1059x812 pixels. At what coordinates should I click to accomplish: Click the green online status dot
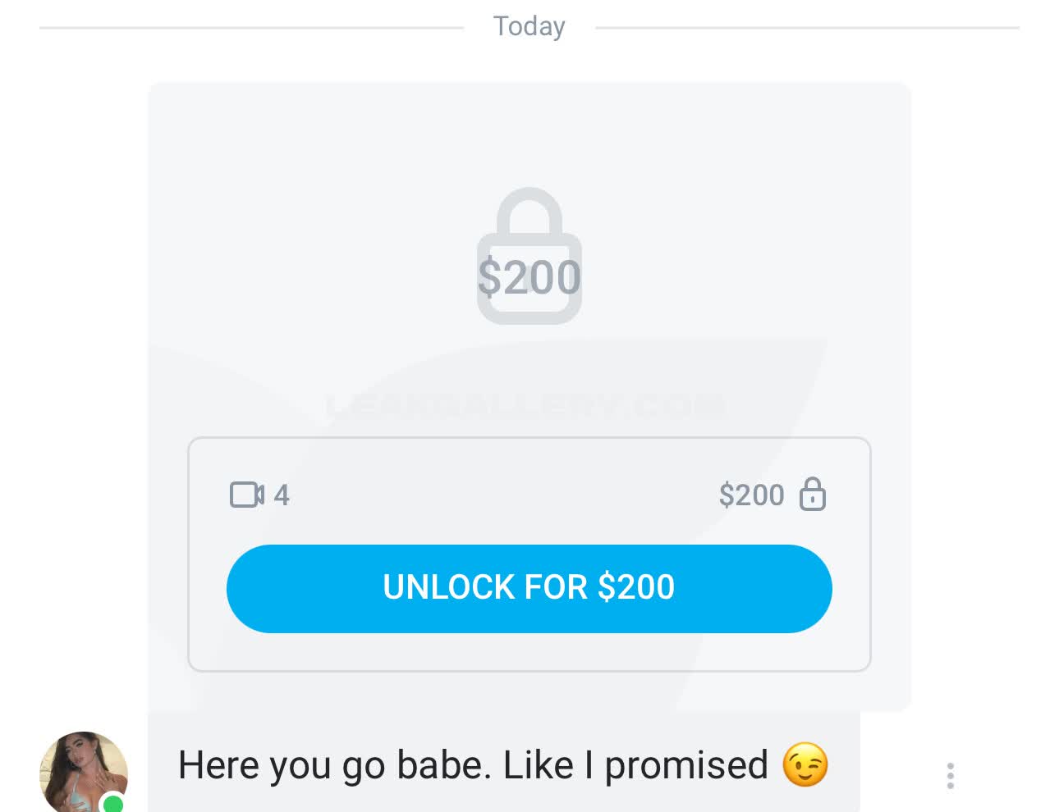coord(113,804)
